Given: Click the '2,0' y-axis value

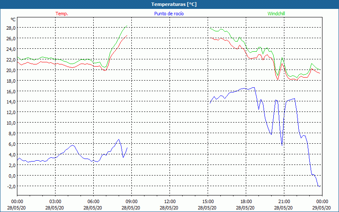Looking at the screenshot, I should (x=12, y=165).
